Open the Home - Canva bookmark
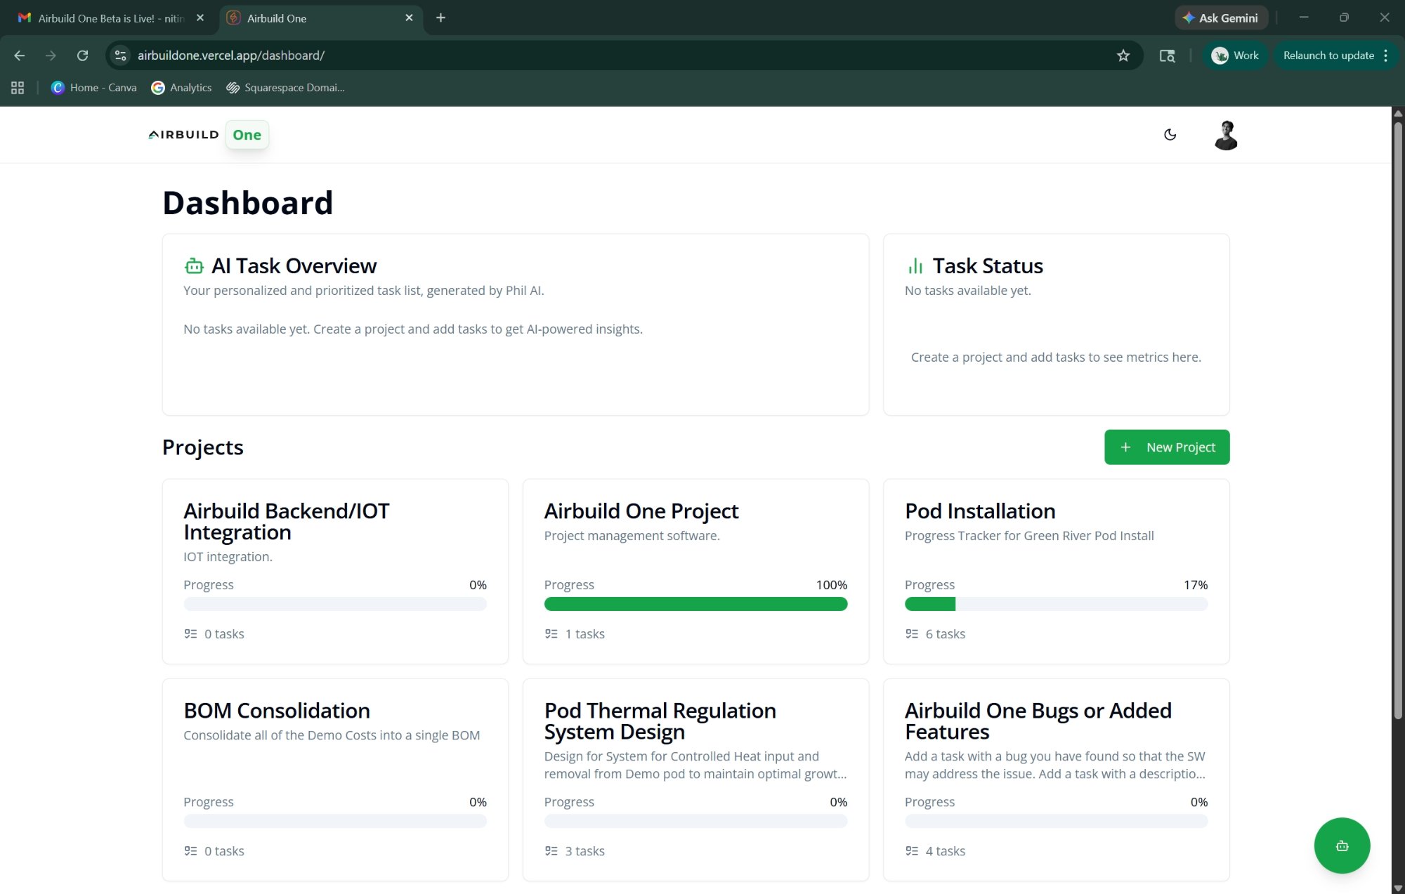Viewport: 1405px width, 894px height. click(x=93, y=87)
